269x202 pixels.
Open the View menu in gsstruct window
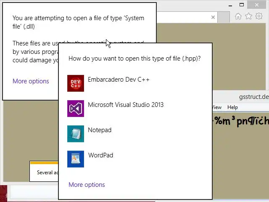[x=217, y=107]
